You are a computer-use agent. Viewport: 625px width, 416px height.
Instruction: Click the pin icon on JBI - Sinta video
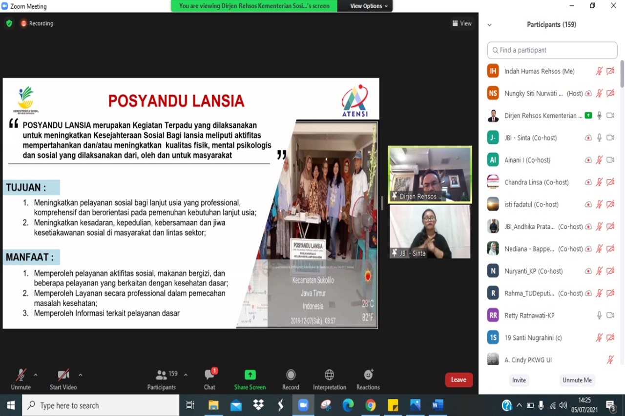click(395, 253)
